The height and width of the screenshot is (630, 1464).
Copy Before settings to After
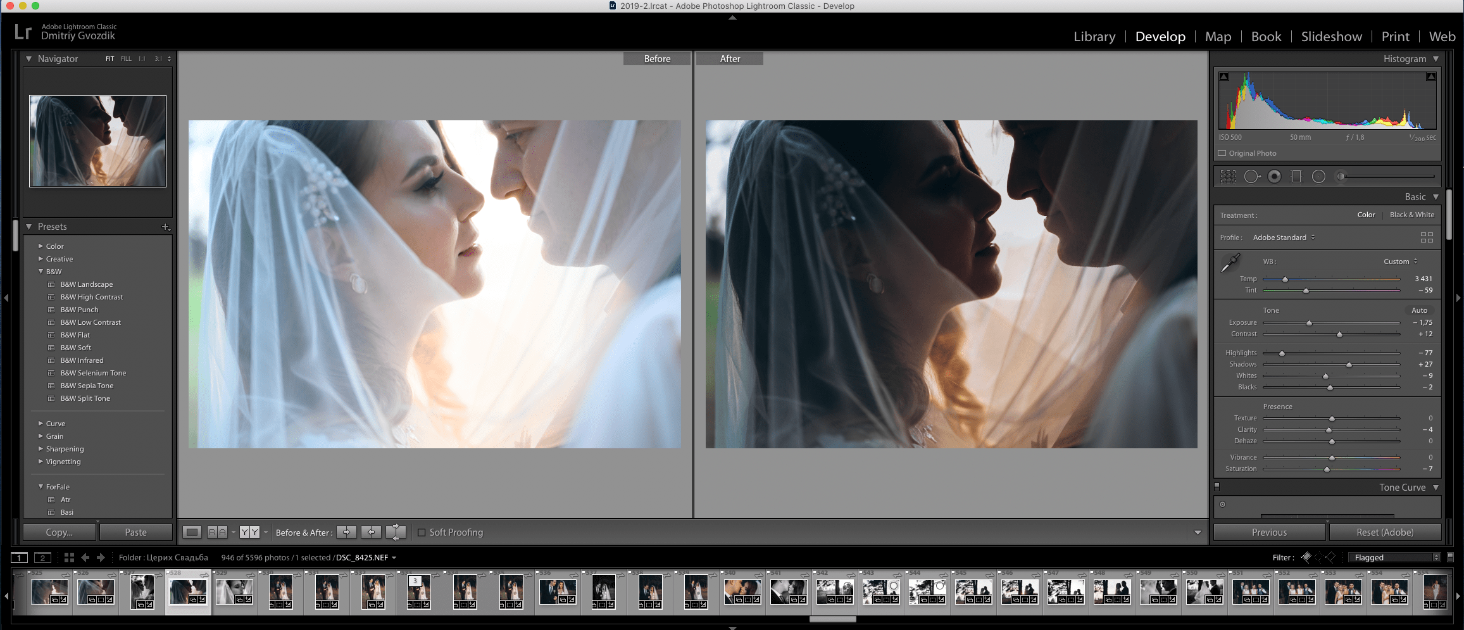(346, 532)
